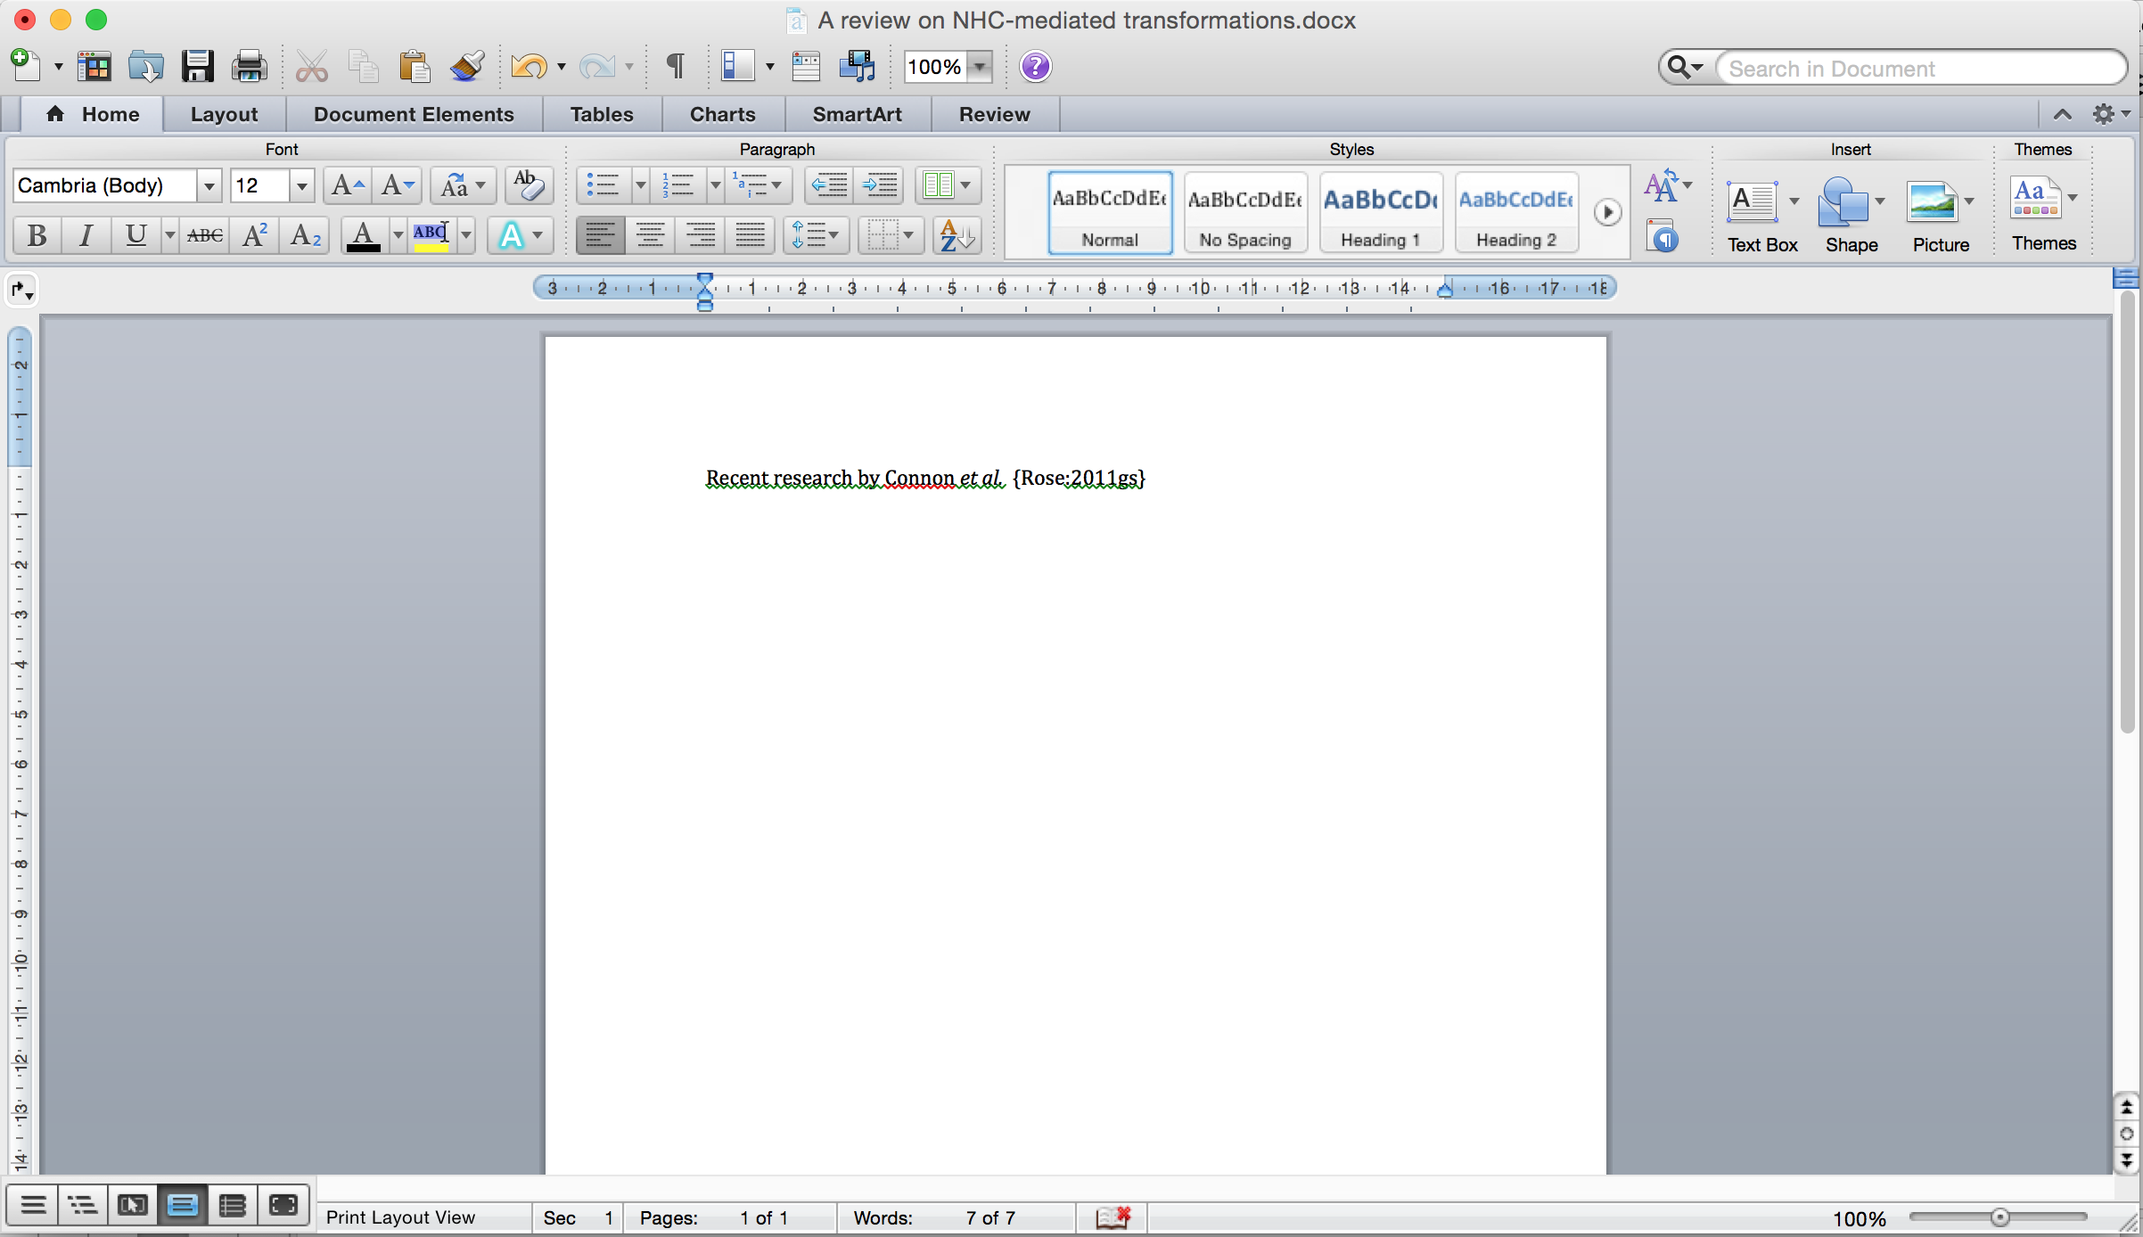
Task: Toggle superscript text formatting
Action: tap(255, 234)
